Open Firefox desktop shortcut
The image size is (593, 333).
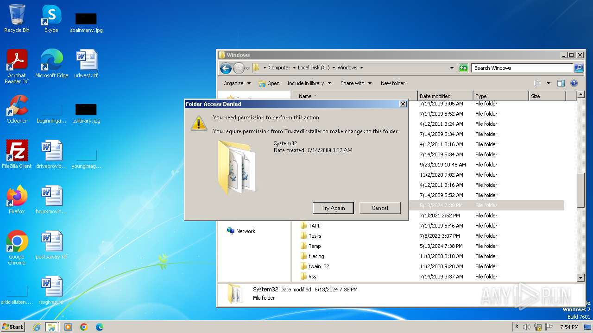tap(17, 199)
